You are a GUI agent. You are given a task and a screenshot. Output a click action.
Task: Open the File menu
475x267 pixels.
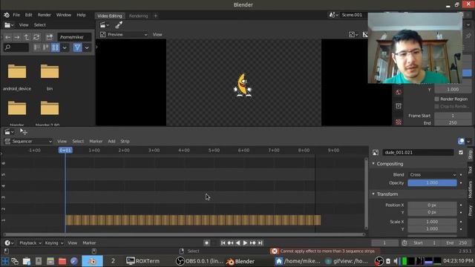point(16,15)
